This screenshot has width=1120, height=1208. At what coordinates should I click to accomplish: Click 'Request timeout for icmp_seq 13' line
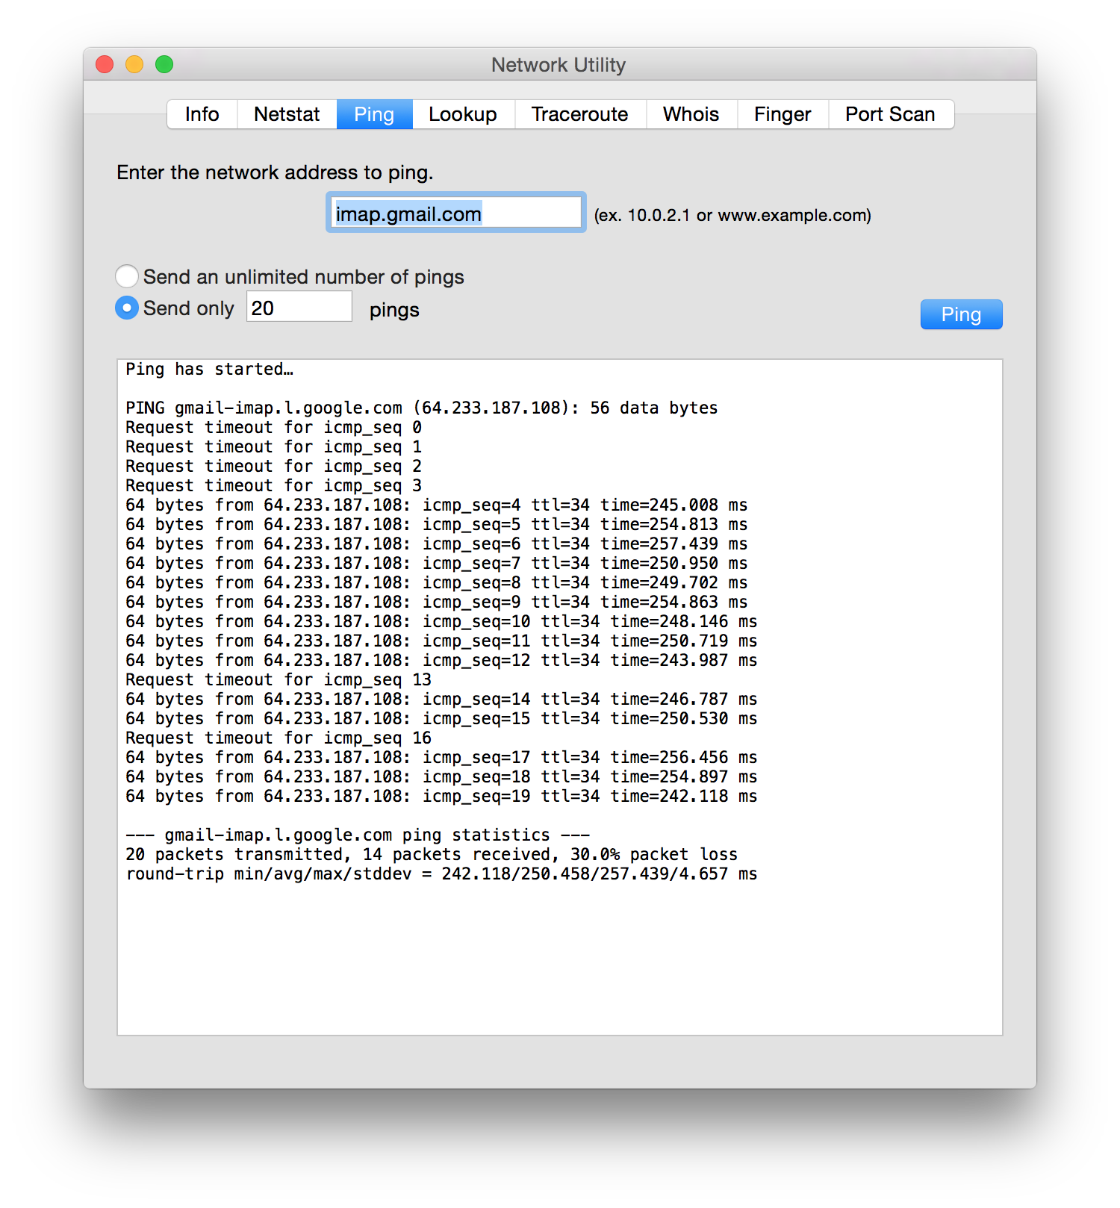279,679
